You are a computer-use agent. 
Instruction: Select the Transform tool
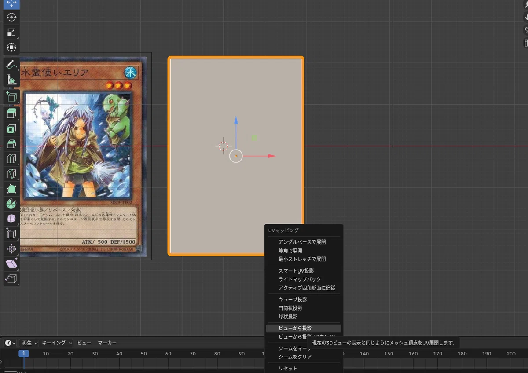[11, 47]
